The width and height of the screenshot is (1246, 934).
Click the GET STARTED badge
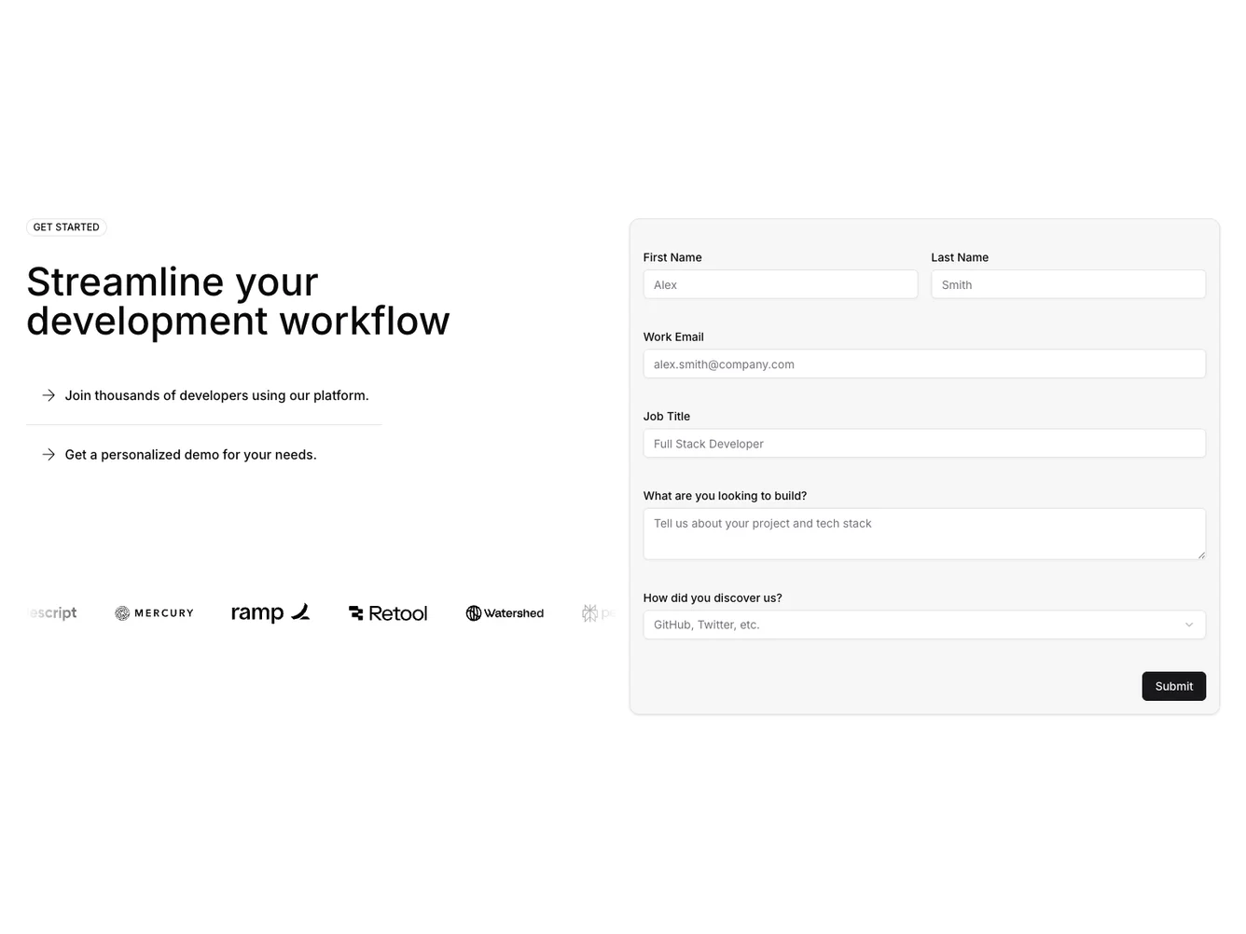[66, 227]
